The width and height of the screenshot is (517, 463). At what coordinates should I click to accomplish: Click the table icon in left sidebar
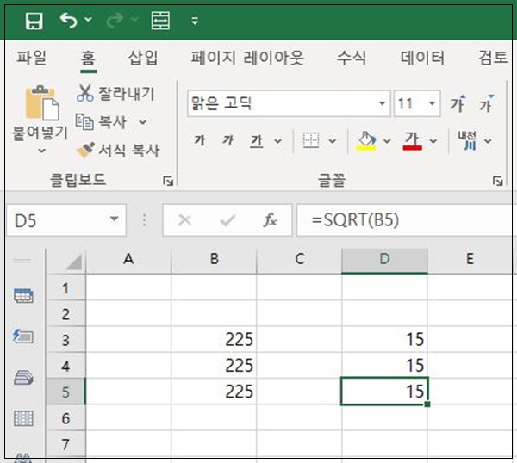click(23, 295)
